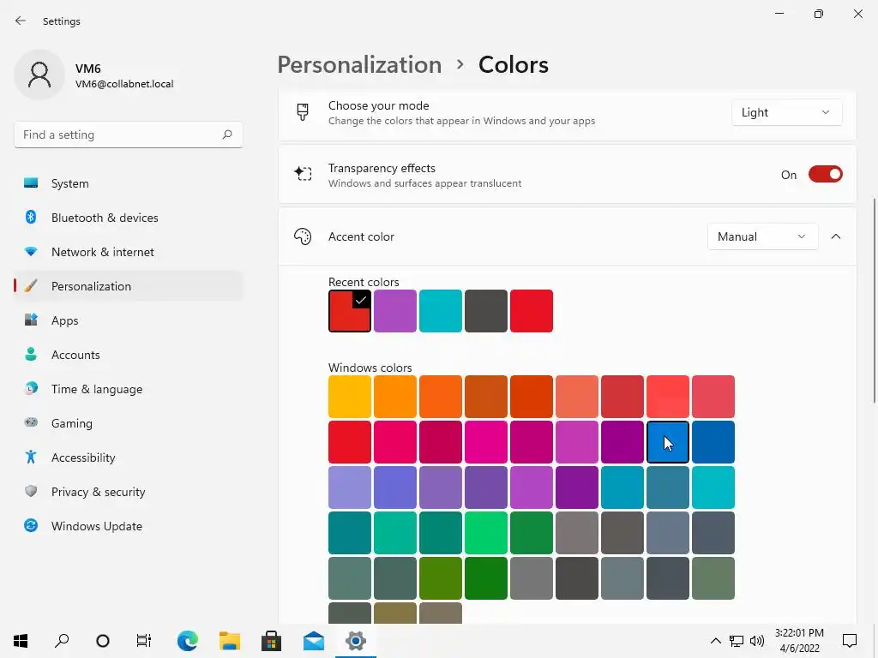Click the Choose your mode brush icon

(x=303, y=112)
